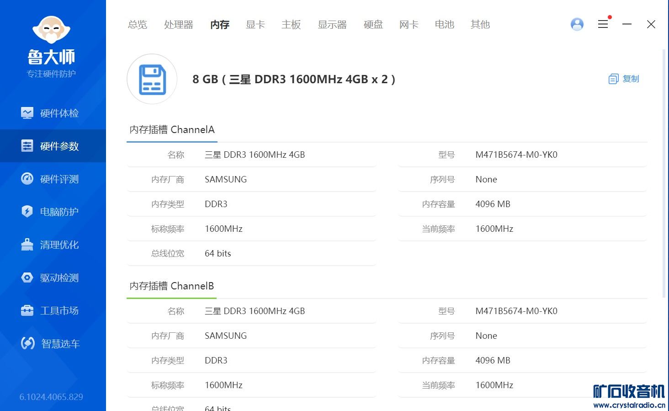Click ChannelB 标称频率 value 1600MHz
The image size is (669, 411).
pyautogui.click(x=223, y=385)
